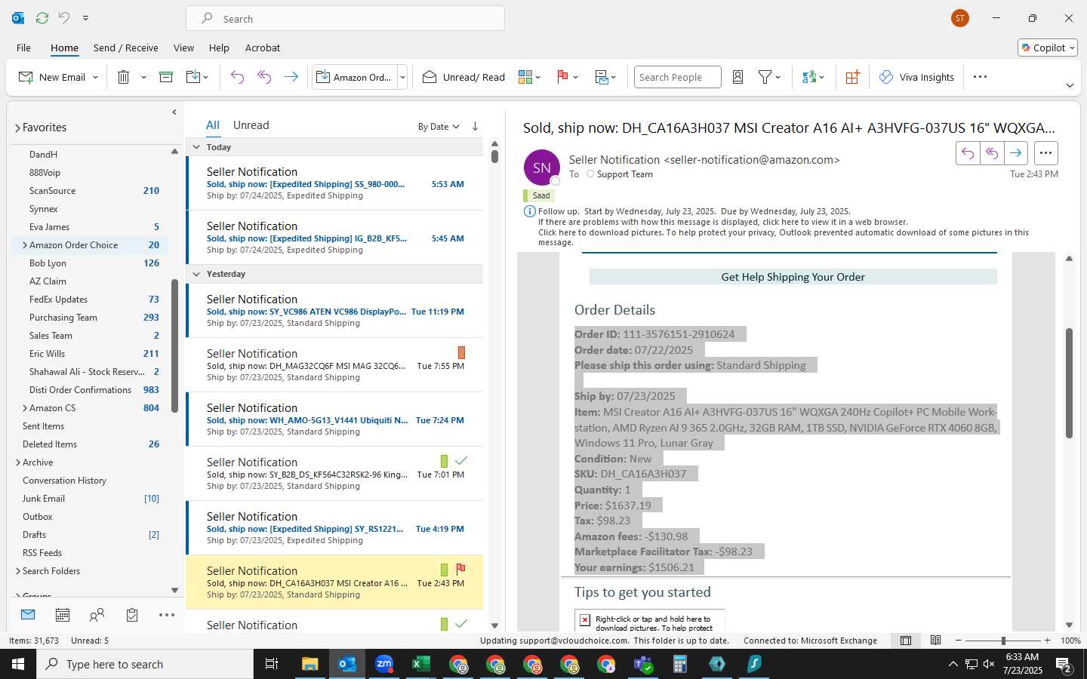
Task: Run the Amazon Ord... quick step
Action: point(355,77)
